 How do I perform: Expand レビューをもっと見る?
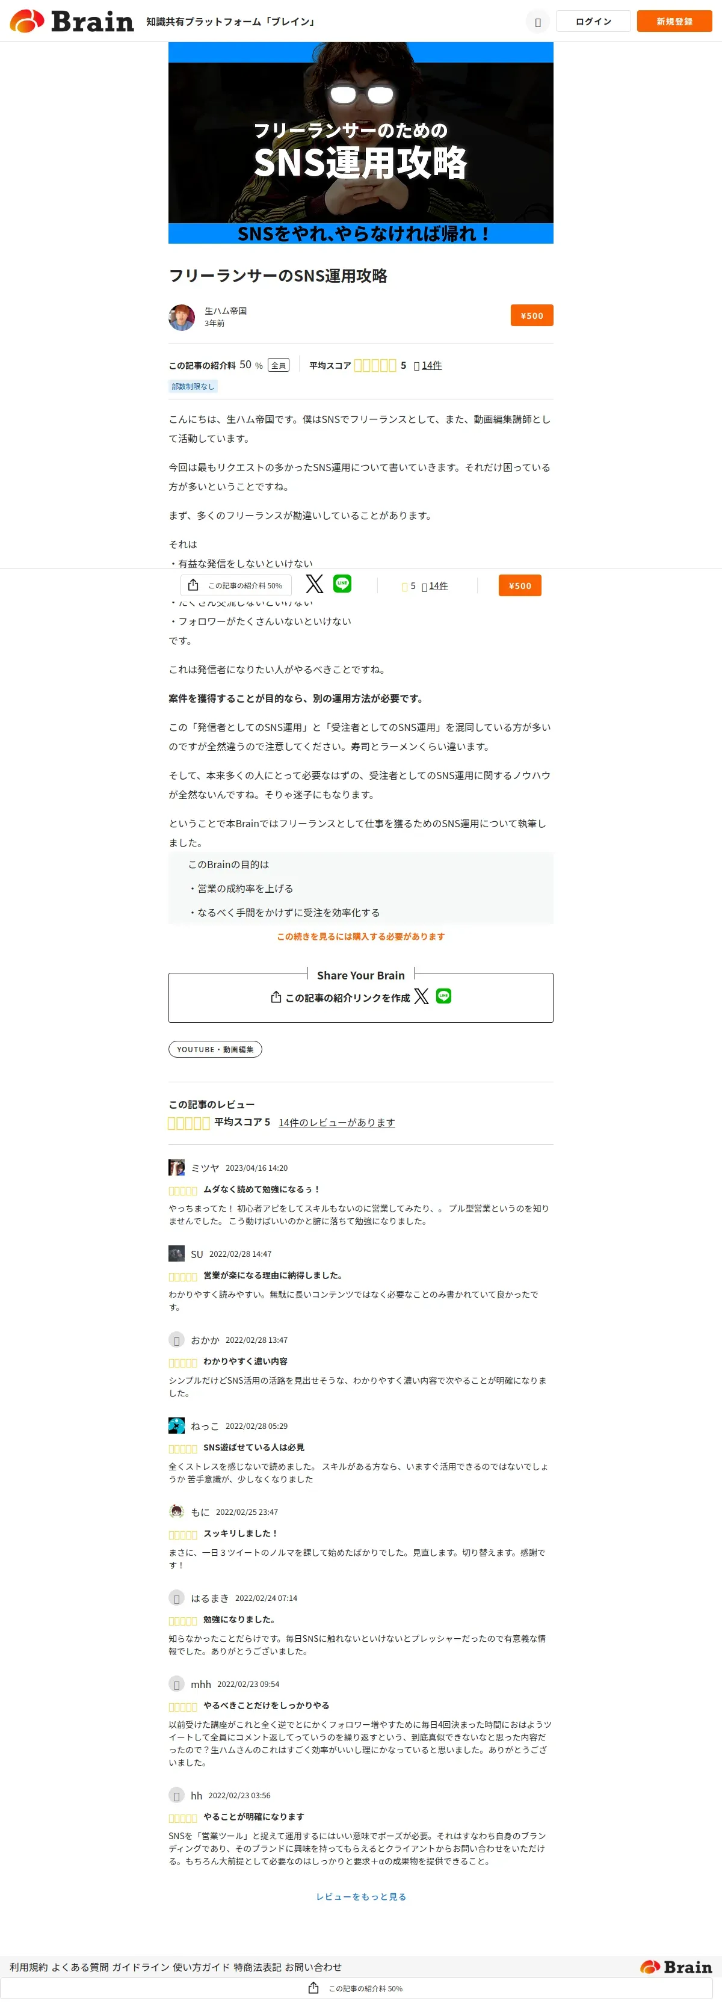tap(360, 1896)
